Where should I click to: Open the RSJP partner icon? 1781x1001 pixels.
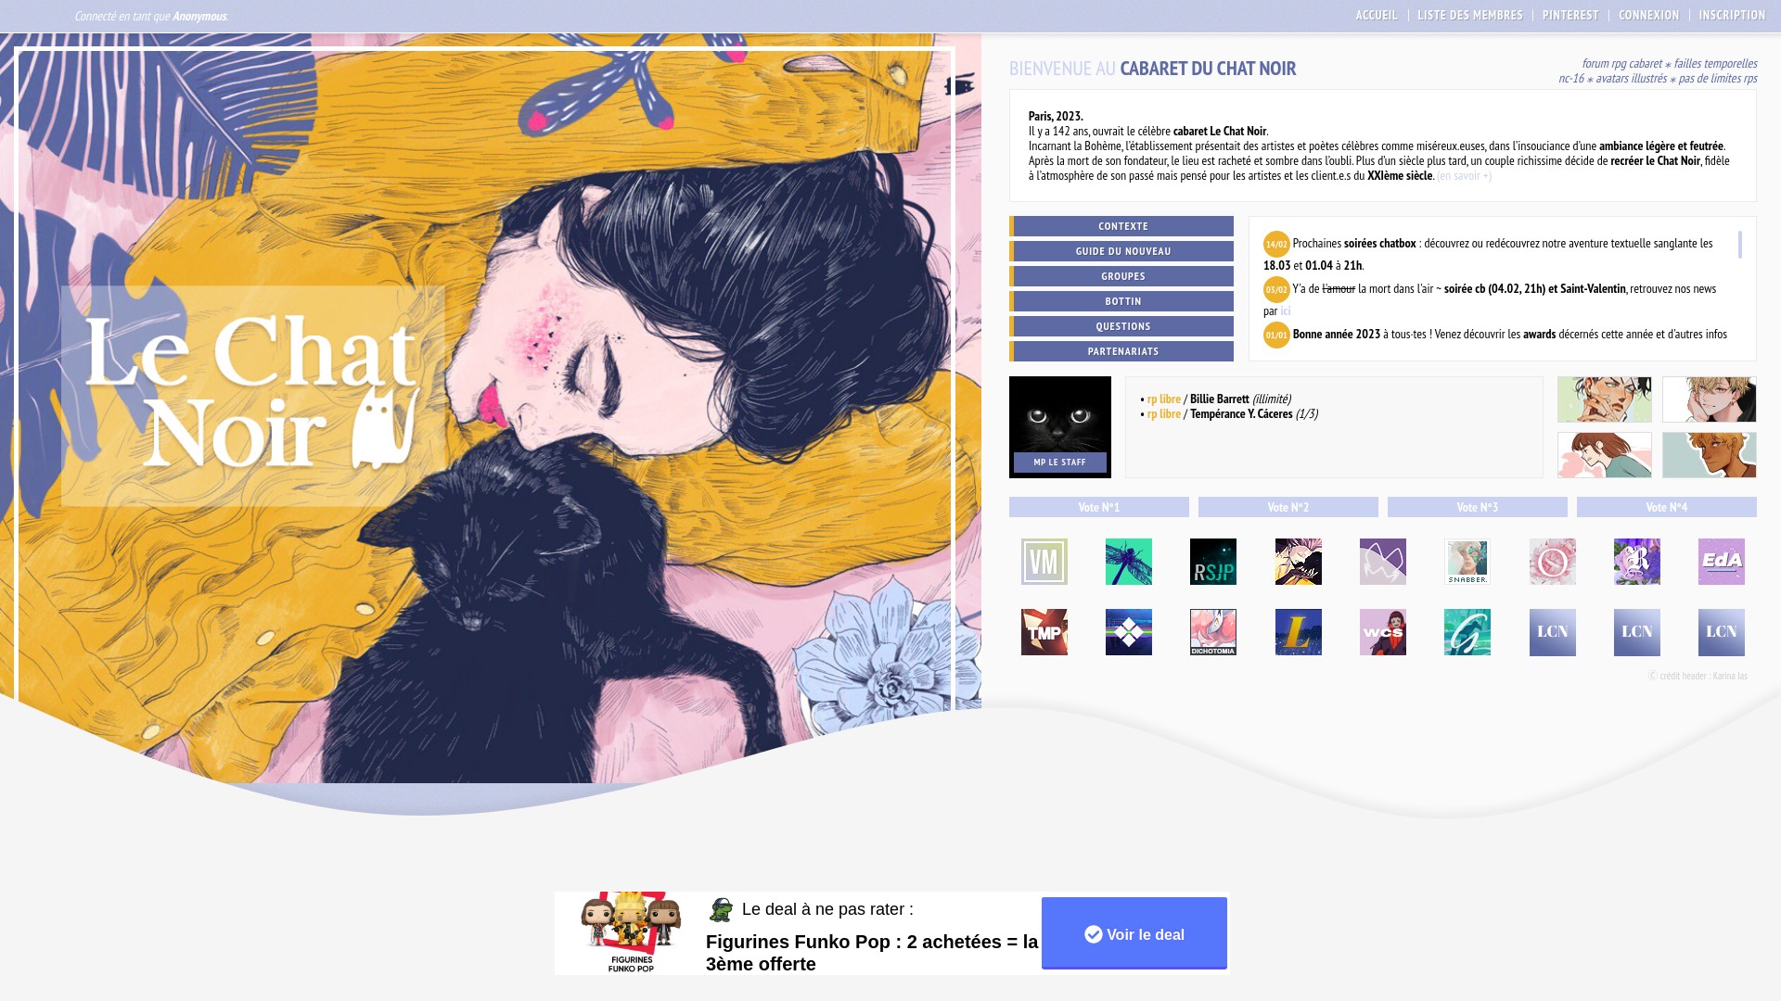pyautogui.click(x=1212, y=562)
